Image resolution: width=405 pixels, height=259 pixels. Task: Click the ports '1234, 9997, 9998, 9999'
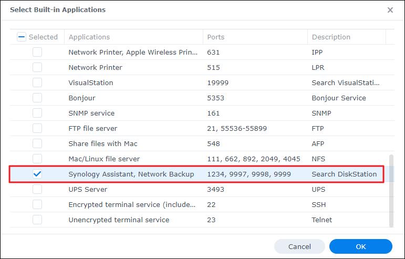tap(249, 174)
